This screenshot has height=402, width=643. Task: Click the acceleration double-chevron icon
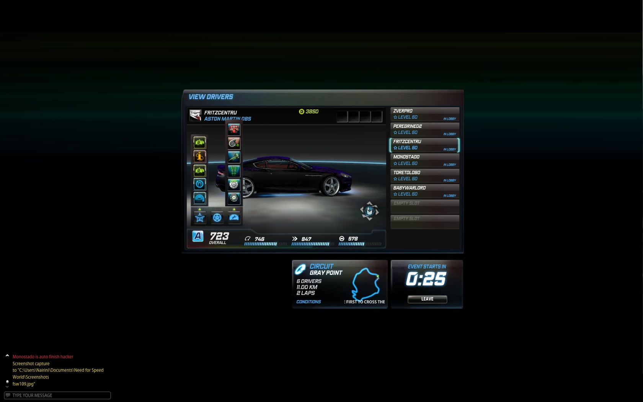(295, 239)
